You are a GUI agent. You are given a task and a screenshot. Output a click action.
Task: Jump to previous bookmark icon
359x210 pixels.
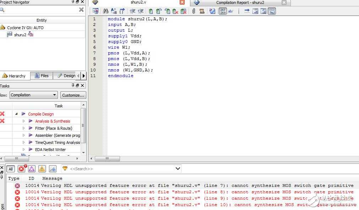(x=167, y=11)
